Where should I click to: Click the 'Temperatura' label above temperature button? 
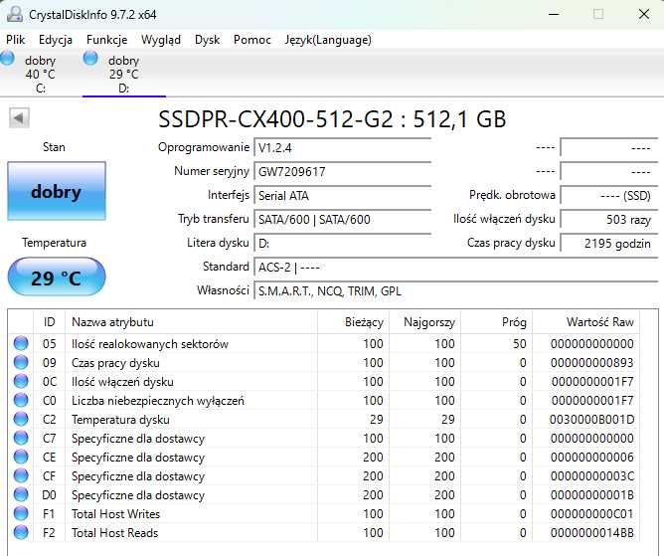(x=55, y=243)
